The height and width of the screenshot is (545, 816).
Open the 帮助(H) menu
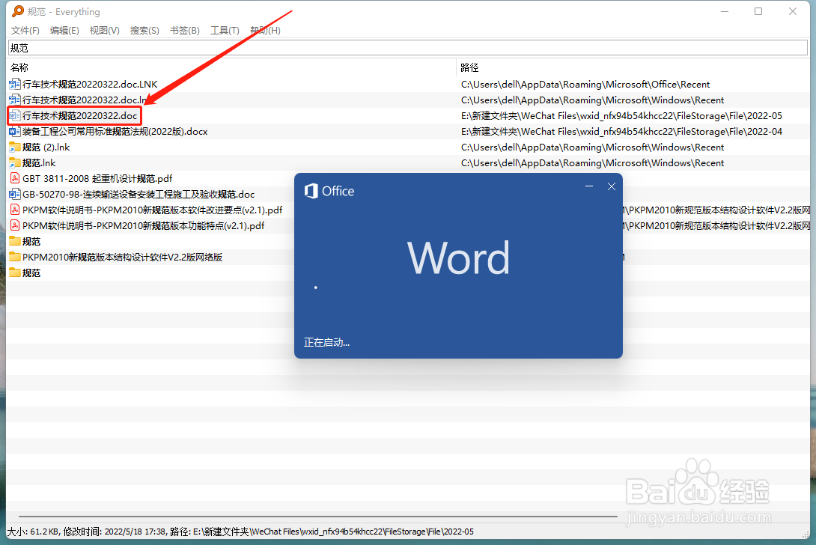click(266, 30)
